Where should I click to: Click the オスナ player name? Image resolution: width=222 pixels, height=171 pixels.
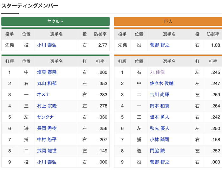point(43,95)
